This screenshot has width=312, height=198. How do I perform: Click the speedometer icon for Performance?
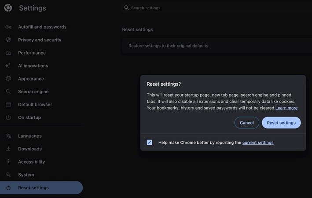point(8,53)
